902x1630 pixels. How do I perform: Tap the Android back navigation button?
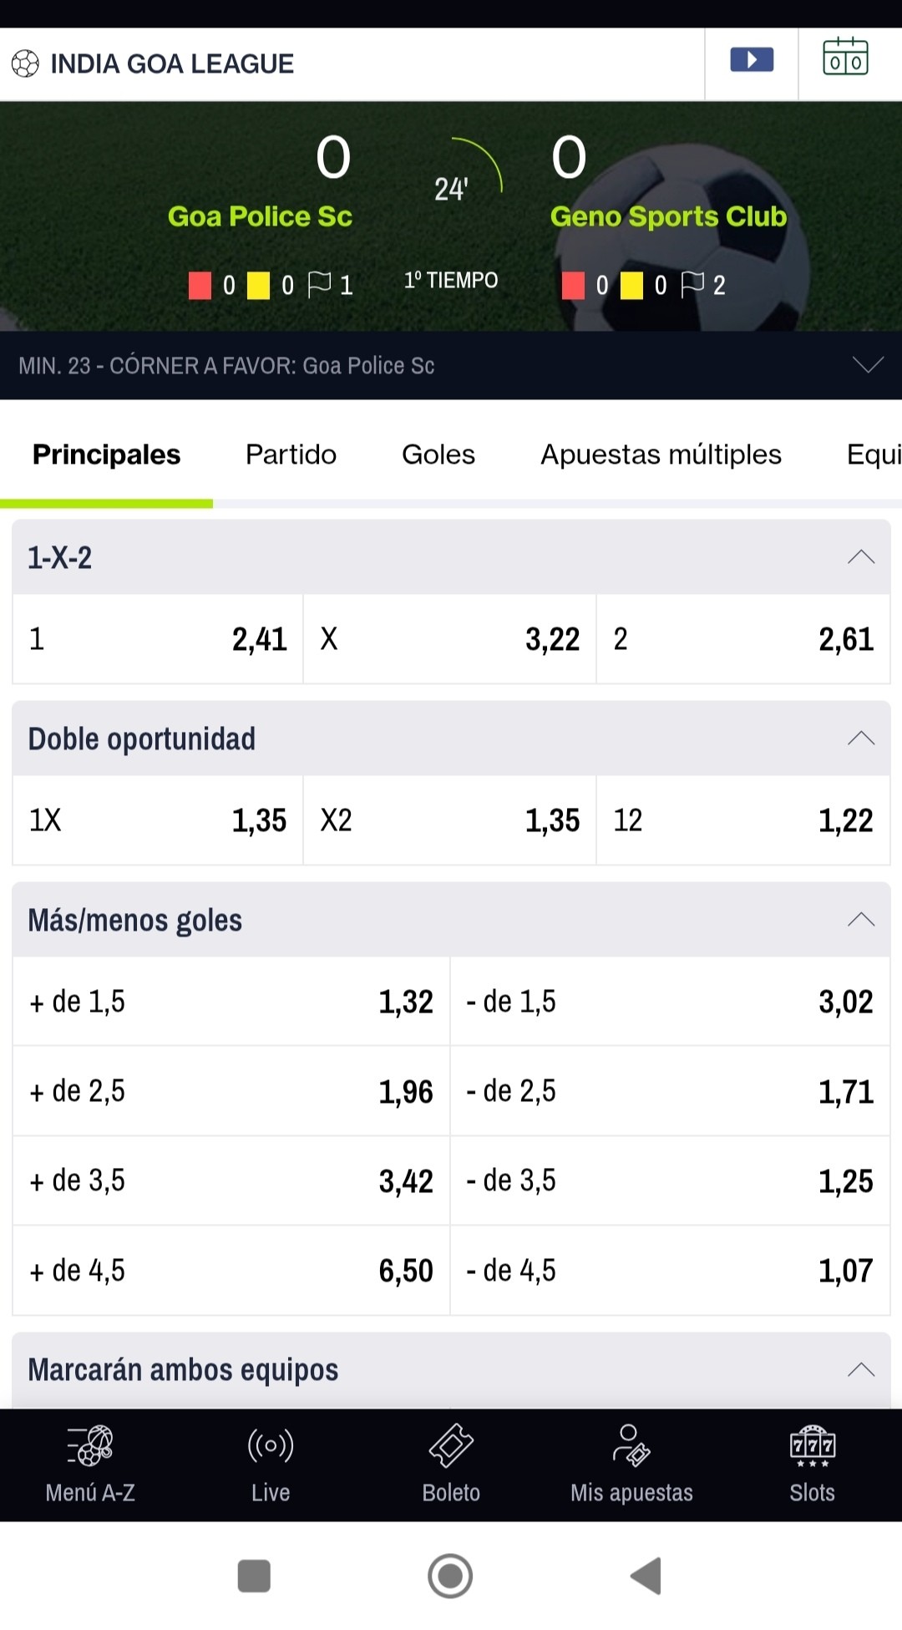(x=646, y=1577)
